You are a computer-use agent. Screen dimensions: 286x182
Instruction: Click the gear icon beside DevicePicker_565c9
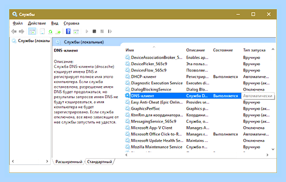click(127, 64)
